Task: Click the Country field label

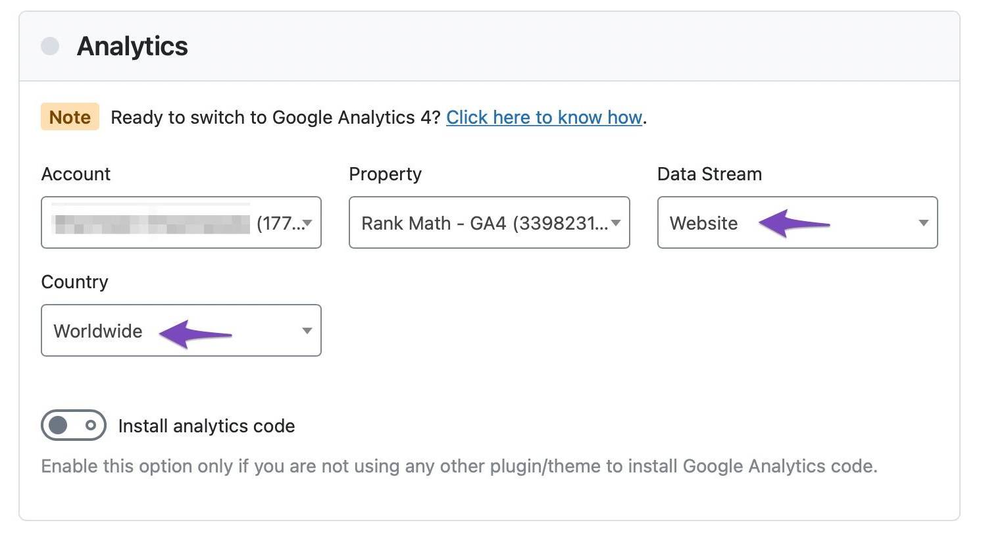Action: (x=74, y=282)
